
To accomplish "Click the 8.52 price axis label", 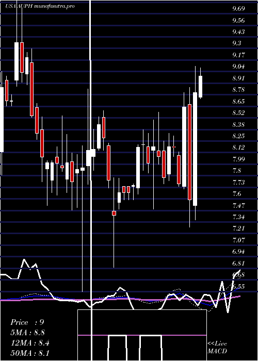I will (x=238, y=113).
